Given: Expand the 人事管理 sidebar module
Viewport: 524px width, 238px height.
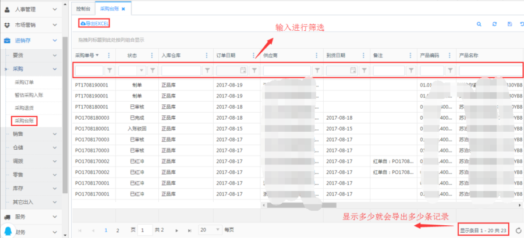Looking at the screenshot, I should (32, 9).
